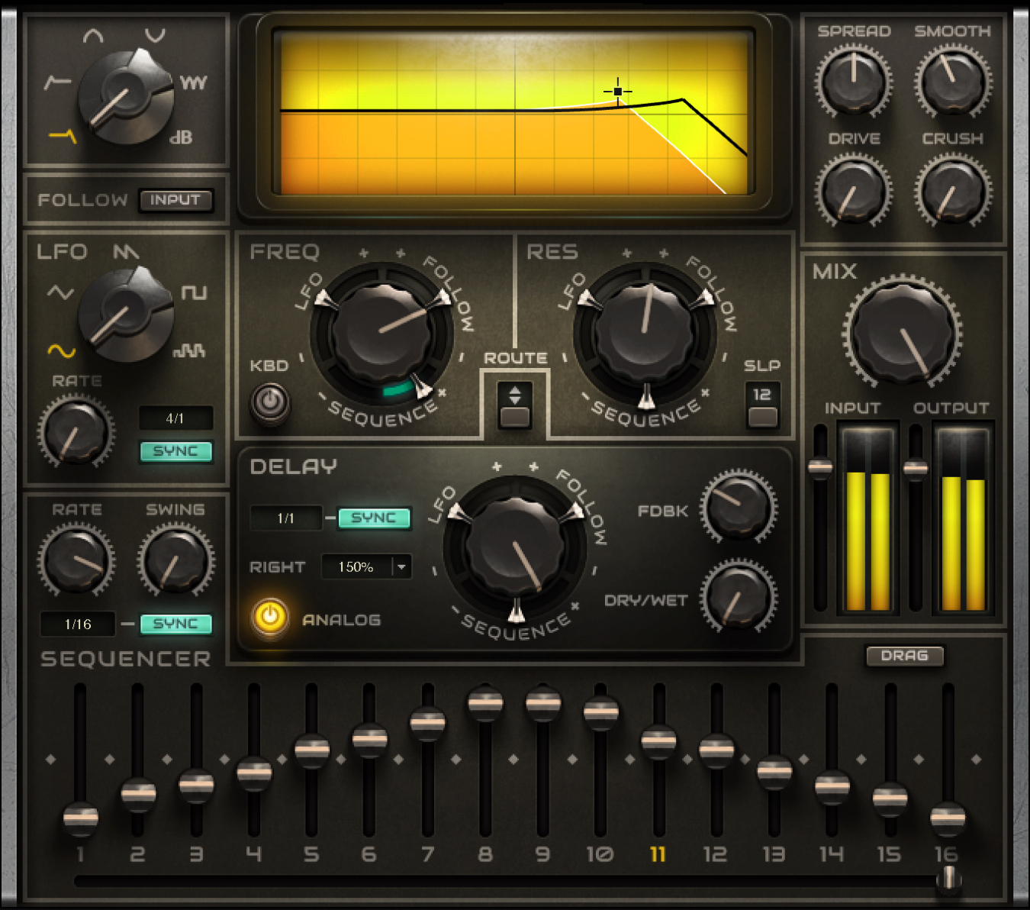Screen dimensions: 1030x910
Task: Open the Right delay percentage dropdown
Action: [x=401, y=566]
